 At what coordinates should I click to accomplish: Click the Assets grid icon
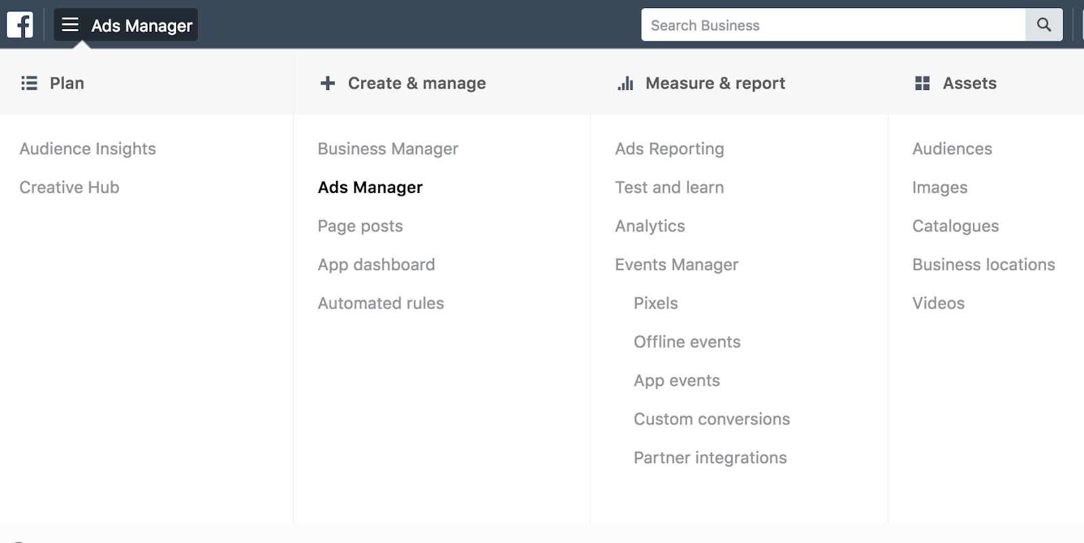pyautogui.click(x=922, y=83)
